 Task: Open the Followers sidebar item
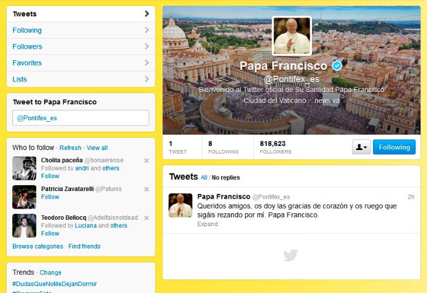point(80,46)
